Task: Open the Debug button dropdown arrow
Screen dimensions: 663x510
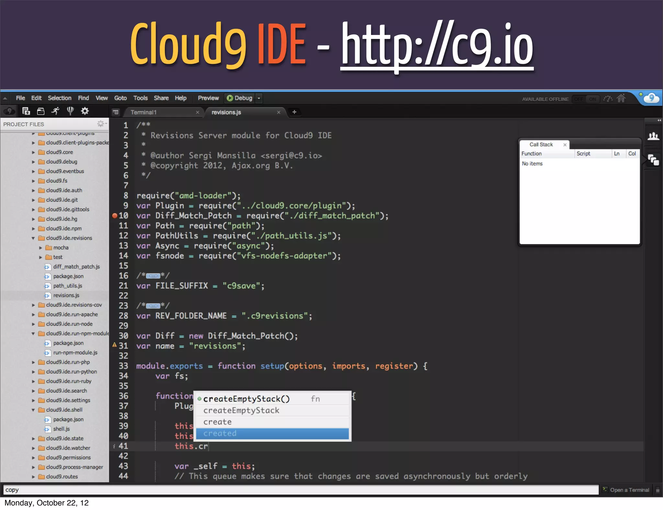Action: [259, 98]
